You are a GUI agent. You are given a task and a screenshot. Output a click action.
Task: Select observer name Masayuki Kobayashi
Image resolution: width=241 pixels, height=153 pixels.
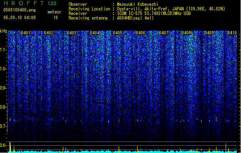138,4
